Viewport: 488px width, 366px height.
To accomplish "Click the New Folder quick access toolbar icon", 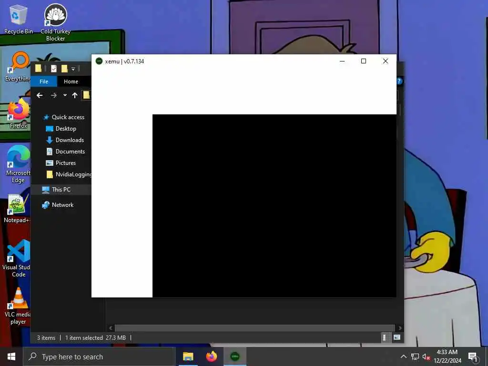I will pyautogui.click(x=64, y=69).
